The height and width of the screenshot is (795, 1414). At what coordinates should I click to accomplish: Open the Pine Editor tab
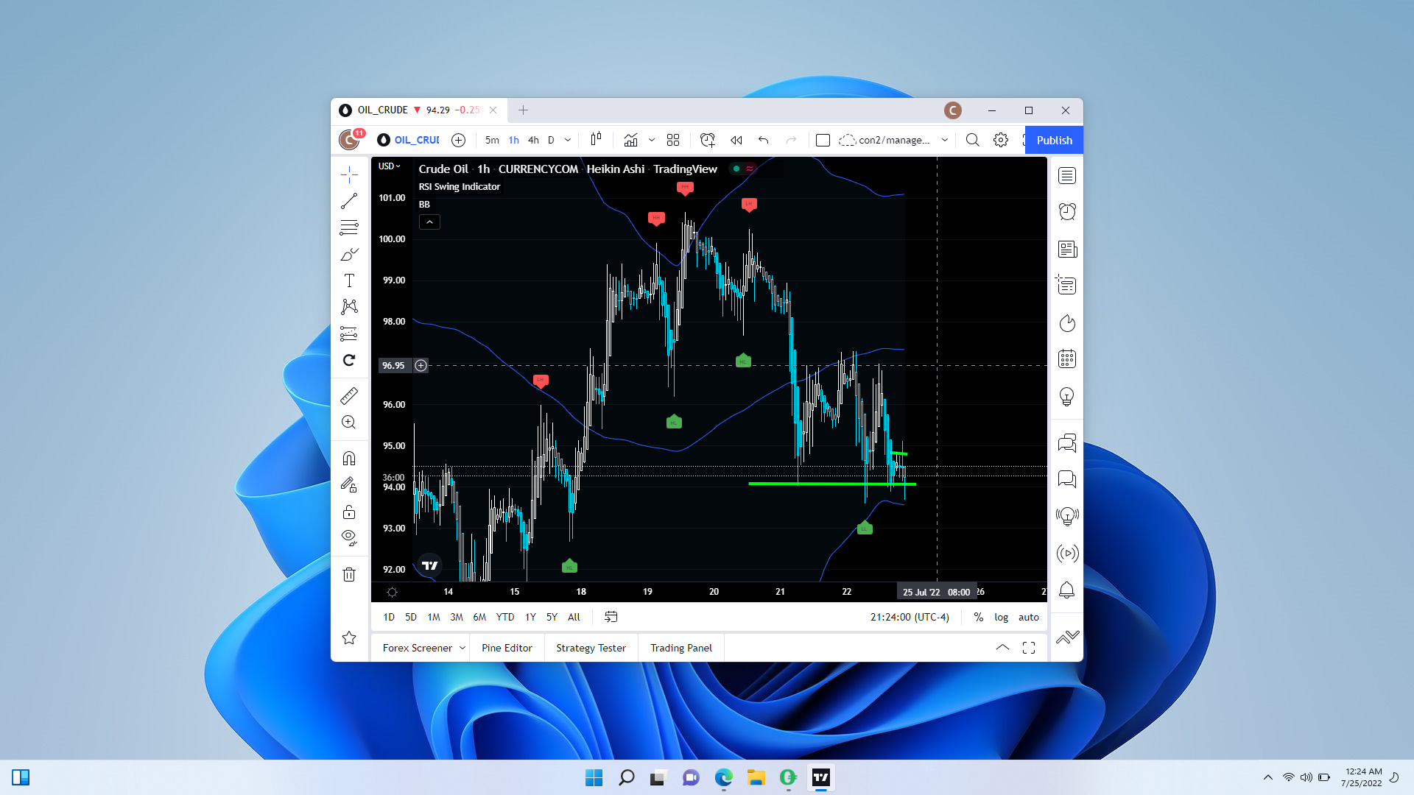[507, 648]
